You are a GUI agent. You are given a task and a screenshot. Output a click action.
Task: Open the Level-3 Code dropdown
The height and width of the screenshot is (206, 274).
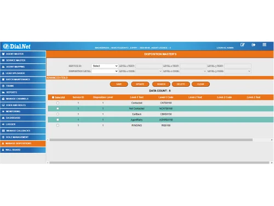[238, 71]
